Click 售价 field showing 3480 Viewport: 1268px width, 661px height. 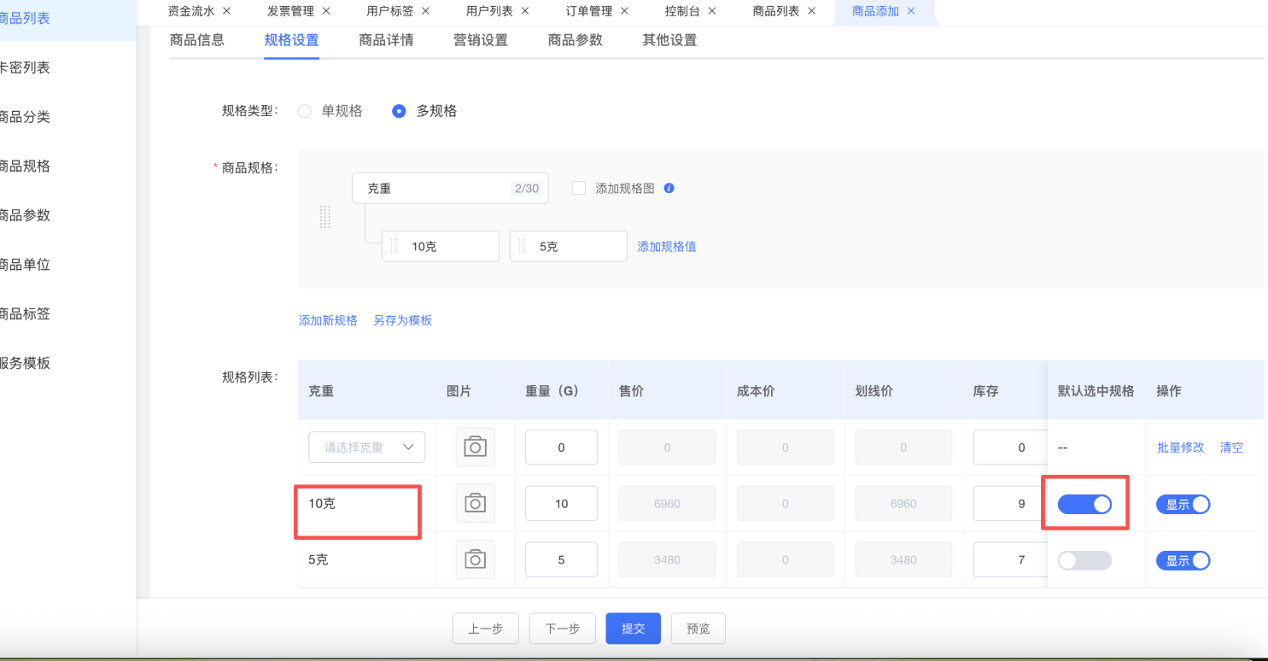tap(667, 560)
